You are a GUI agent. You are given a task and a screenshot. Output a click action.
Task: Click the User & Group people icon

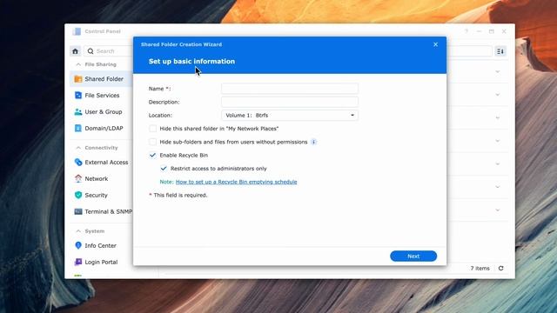pos(78,112)
